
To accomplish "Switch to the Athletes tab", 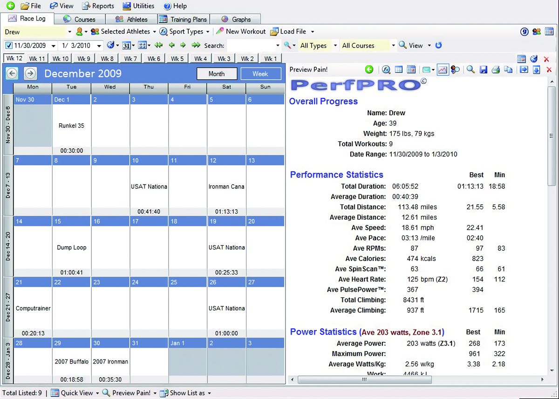I will tap(131, 19).
